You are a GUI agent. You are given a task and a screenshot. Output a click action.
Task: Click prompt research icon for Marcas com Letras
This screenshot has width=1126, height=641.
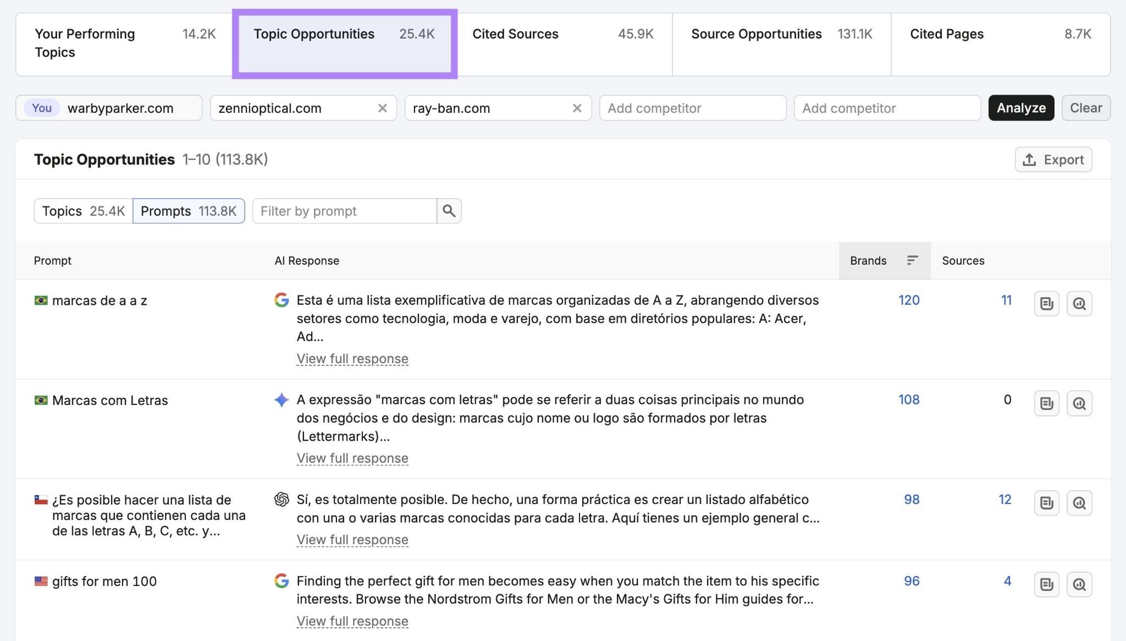click(x=1079, y=403)
